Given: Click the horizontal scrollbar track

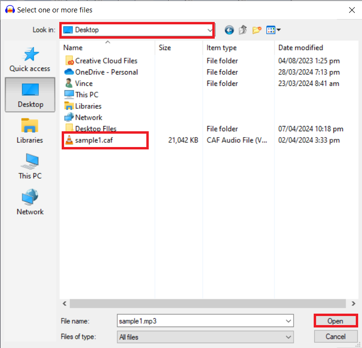Looking at the screenshot, I should 208,304.
